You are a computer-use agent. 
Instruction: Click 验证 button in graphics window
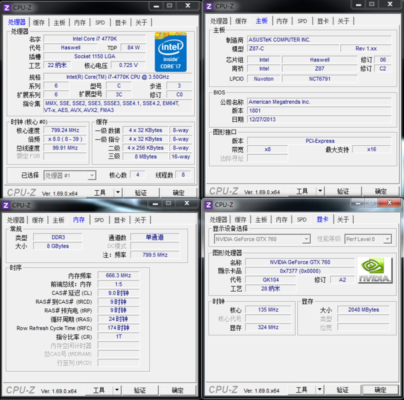(x=343, y=389)
